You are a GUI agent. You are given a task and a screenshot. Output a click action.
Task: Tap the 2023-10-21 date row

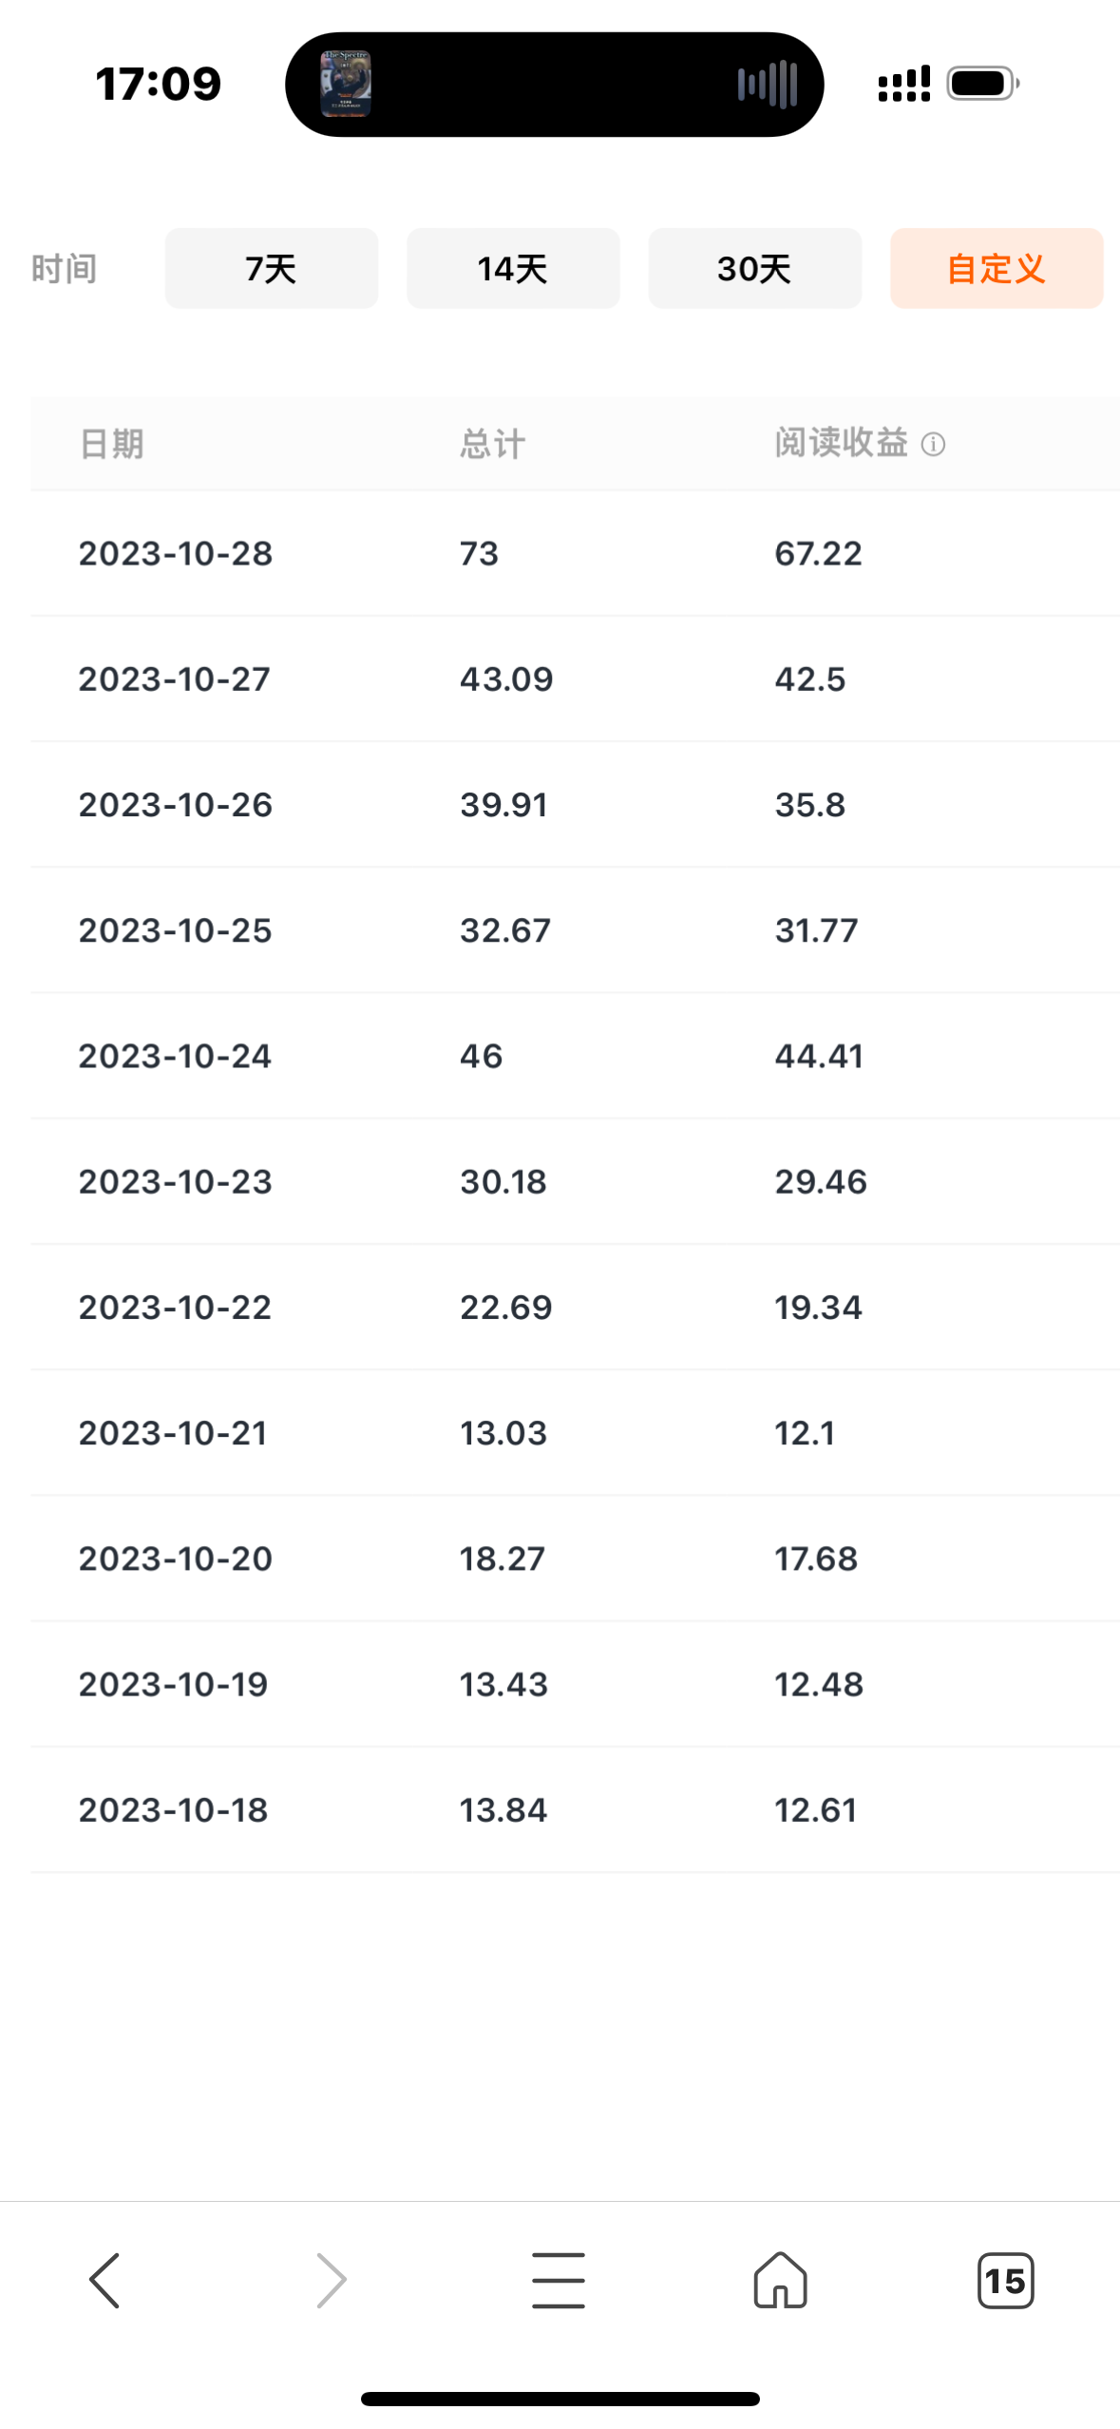(x=575, y=1432)
